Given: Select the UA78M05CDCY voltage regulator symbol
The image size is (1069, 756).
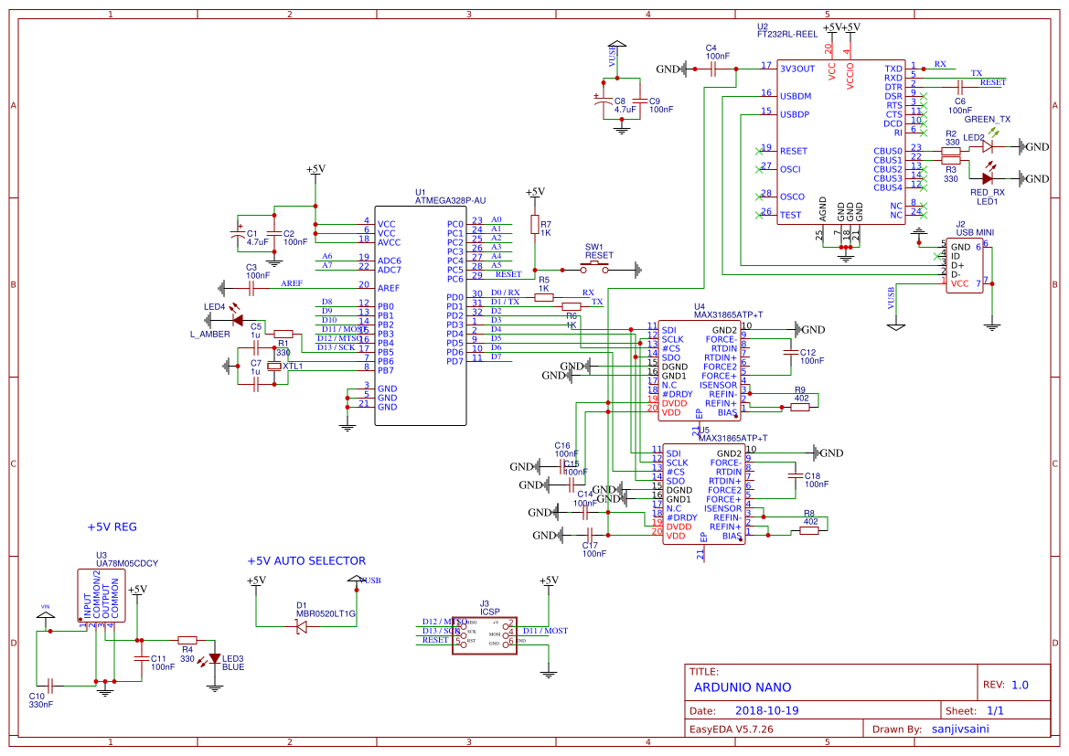Looking at the screenshot, I should (x=101, y=594).
